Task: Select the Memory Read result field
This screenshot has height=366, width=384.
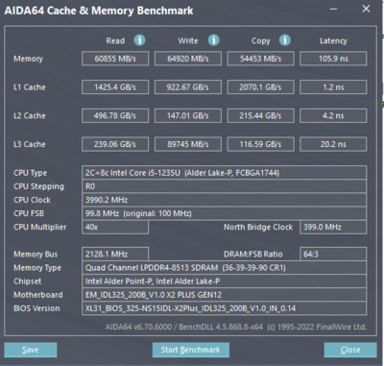Action: (115, 59)
